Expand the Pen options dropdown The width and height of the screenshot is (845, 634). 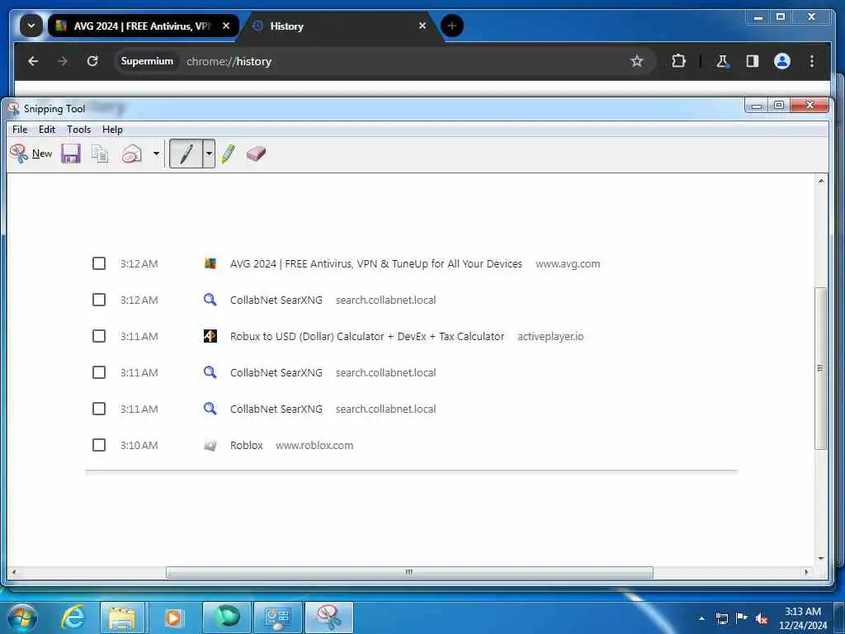[209, 154]
